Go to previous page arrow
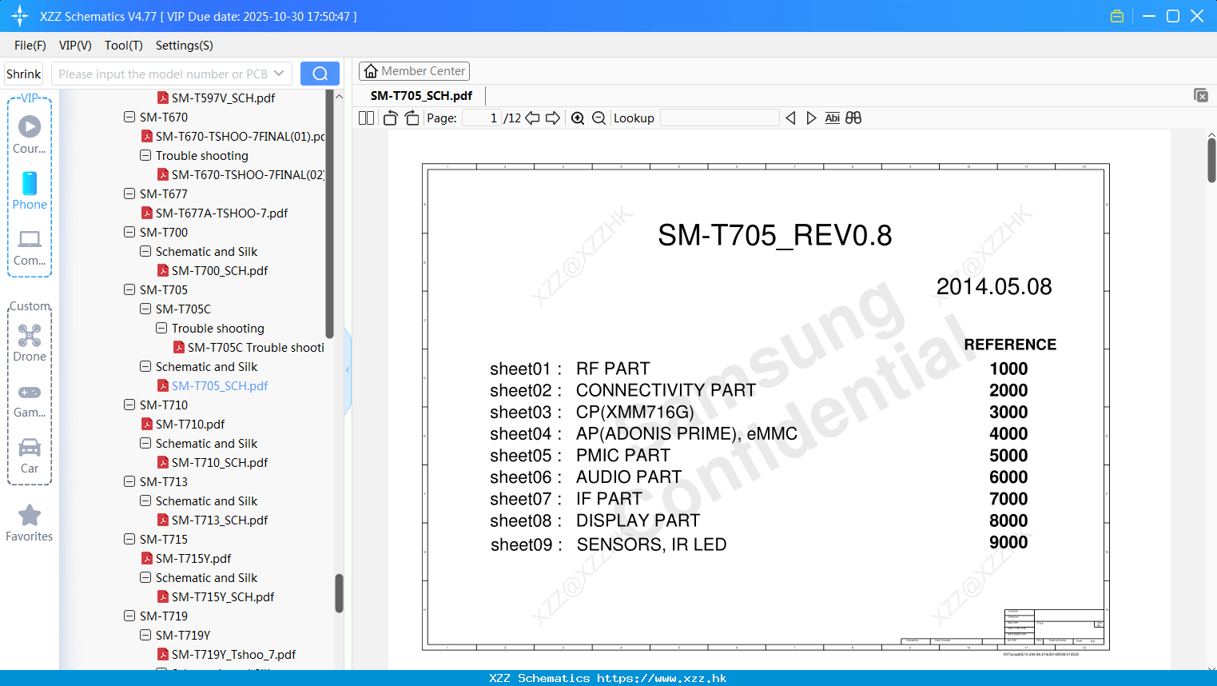The width and height of the screenshot is (1217, 686). 532,118
